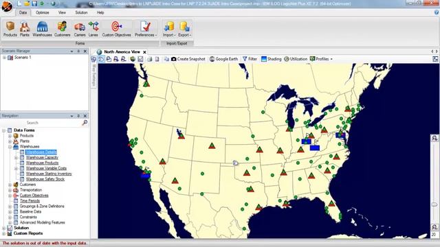Open the View ribbon tab
The image size is (440, 247).
(x=62, y=12)
